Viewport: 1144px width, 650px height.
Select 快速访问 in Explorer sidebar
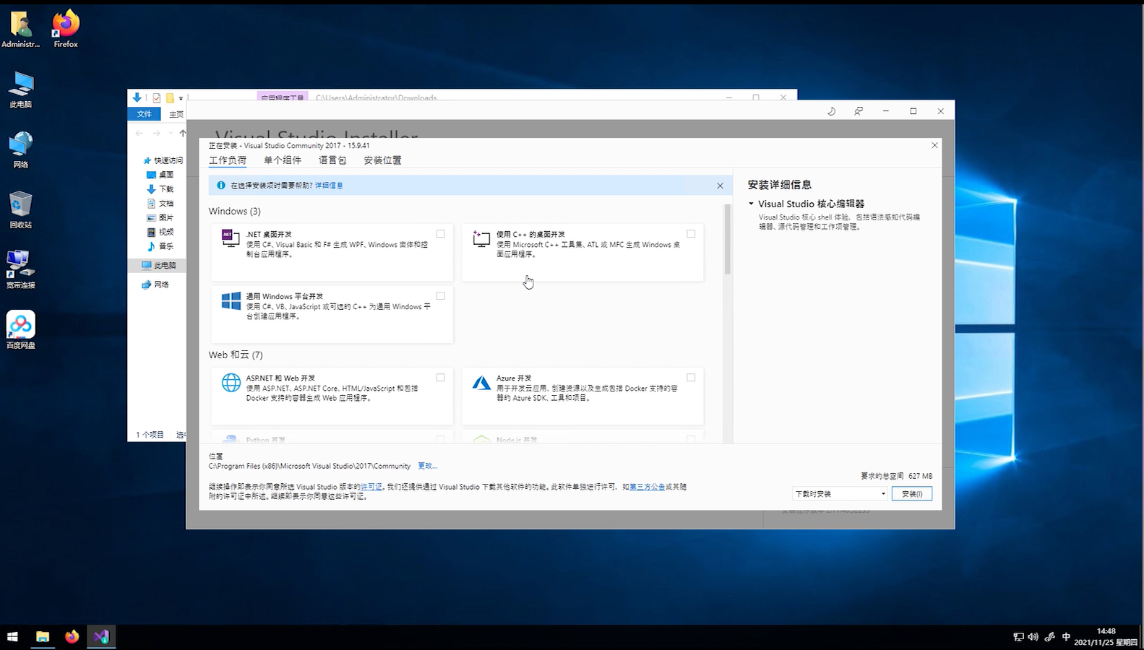(163, 160)
